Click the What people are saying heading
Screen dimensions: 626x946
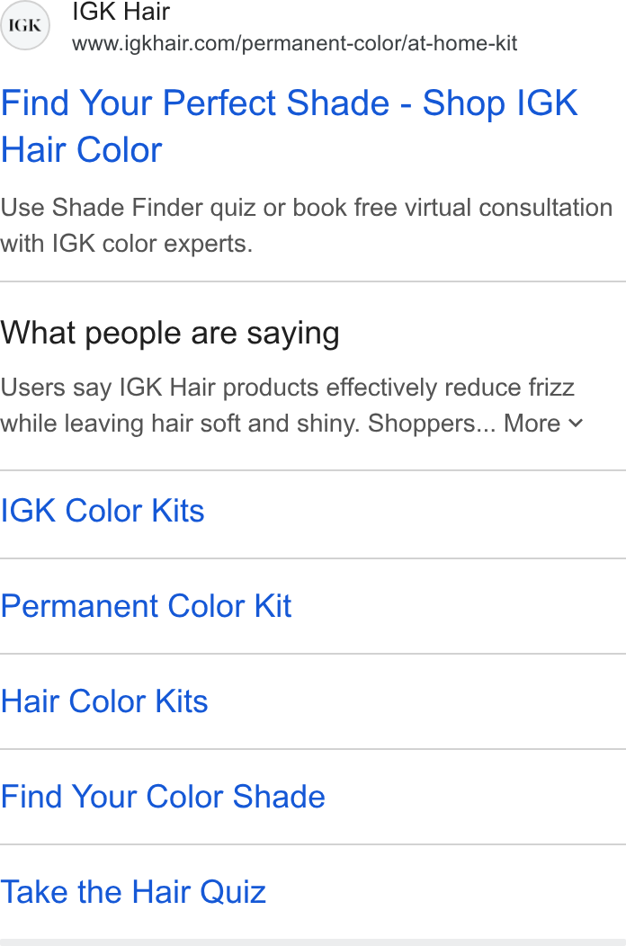pos(170,333)
